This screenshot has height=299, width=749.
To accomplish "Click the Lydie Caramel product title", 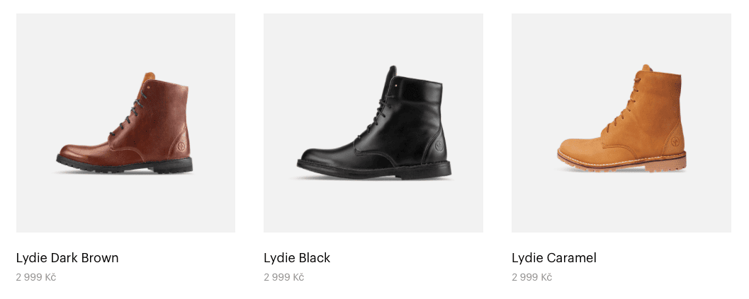I will 554,258.
